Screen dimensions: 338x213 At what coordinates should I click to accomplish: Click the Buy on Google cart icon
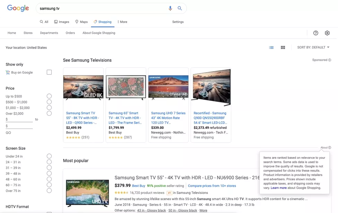(8, 73)
